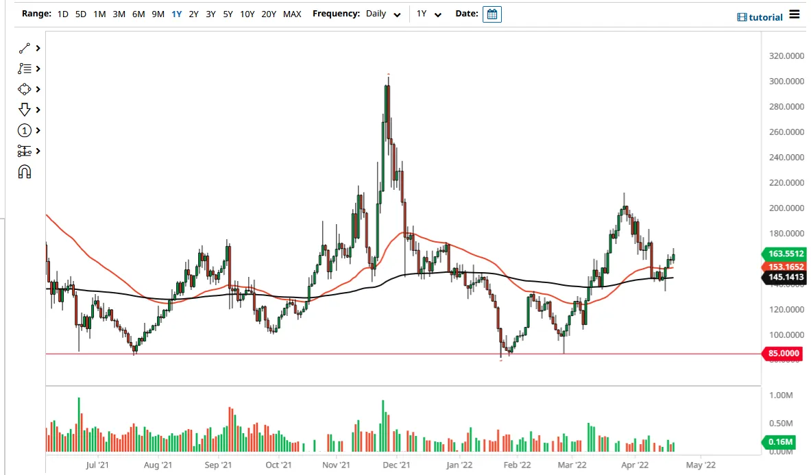811x475 pixels.
Task: Toggle the magnet snap mode
Action: pos(24,171)
